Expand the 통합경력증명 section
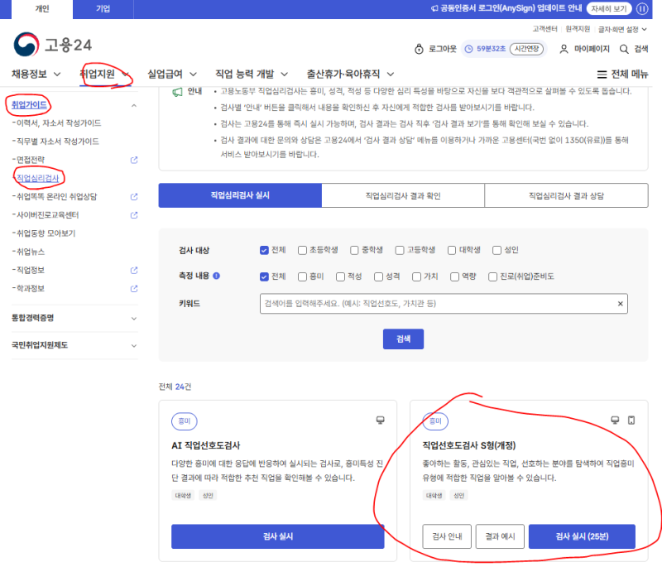This screenshot has height=572, width=662. pyautogui.click(x=74, y=318)
